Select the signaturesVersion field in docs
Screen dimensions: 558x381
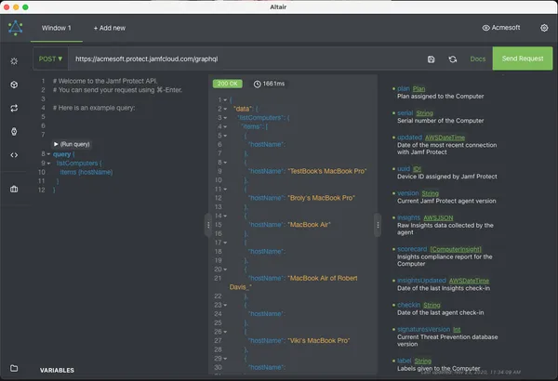pos(423,329)
